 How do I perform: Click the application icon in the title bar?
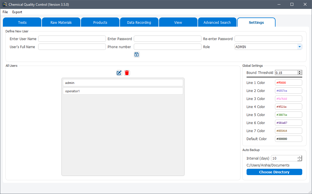(4, 4)
